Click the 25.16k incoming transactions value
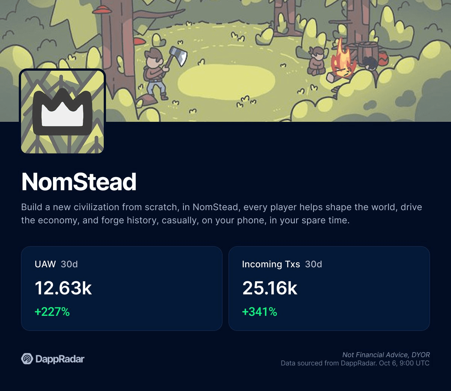The image size is (451, 391). tap(270, 288)
